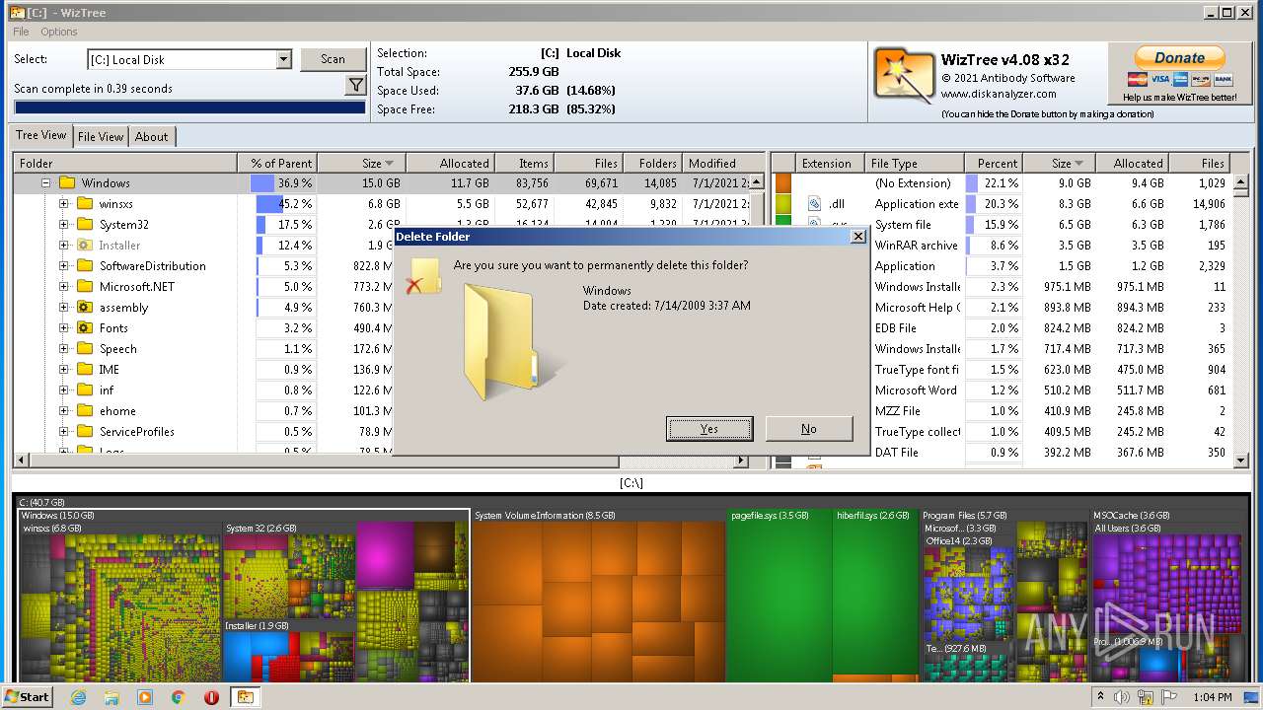Open the drive selection dropdown
Viewport: 1263px width, 710px height.
283,59
